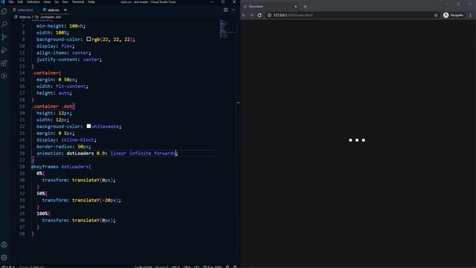Image resolution: width=476 pixels, height=268 pixels.
Task: Click .container .dot breadcrumb segment
Action: click(51, 17)
